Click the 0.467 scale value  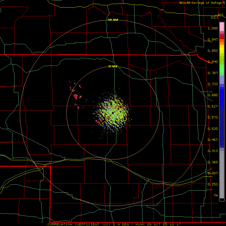click(x=213, y=140)
